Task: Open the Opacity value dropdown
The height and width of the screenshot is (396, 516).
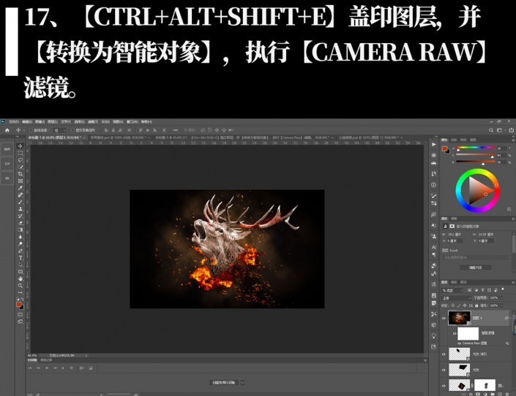Action: click(x=502, y=298)
